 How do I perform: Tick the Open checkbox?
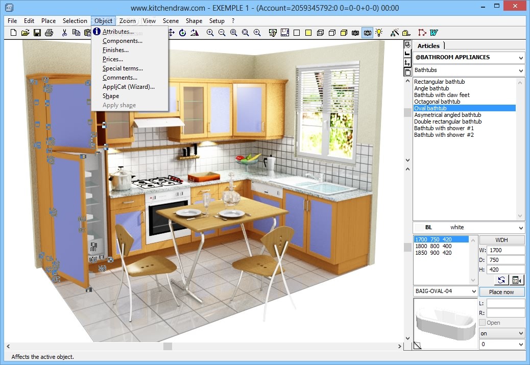tap(483, 323)
